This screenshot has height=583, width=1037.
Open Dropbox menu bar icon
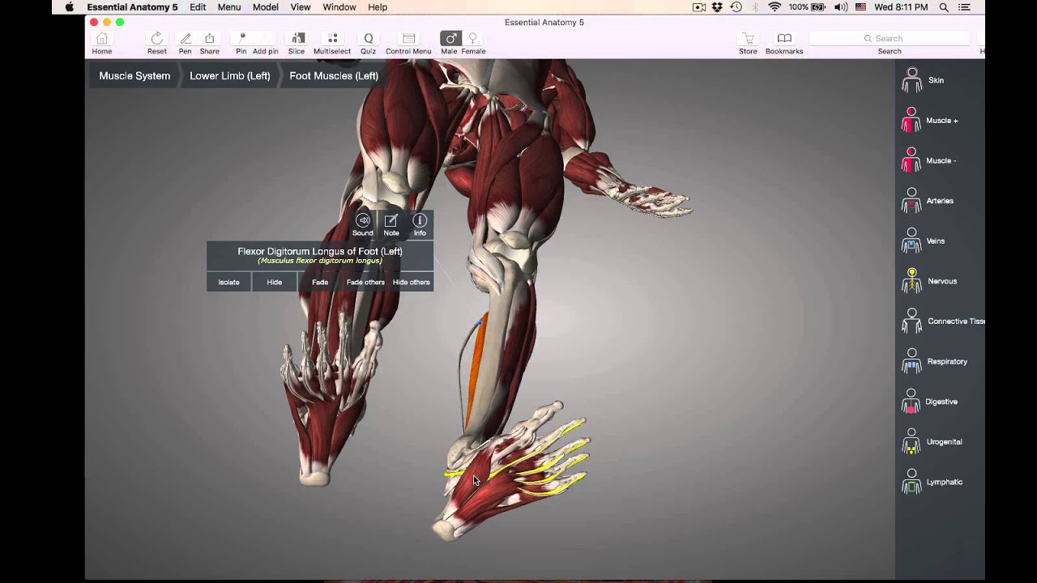pos(717,7)
